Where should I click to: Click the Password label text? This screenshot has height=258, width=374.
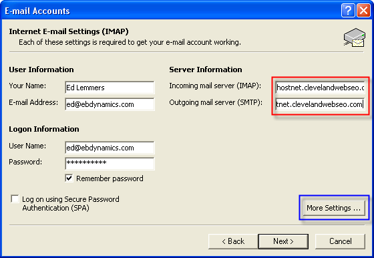point(25,162)
